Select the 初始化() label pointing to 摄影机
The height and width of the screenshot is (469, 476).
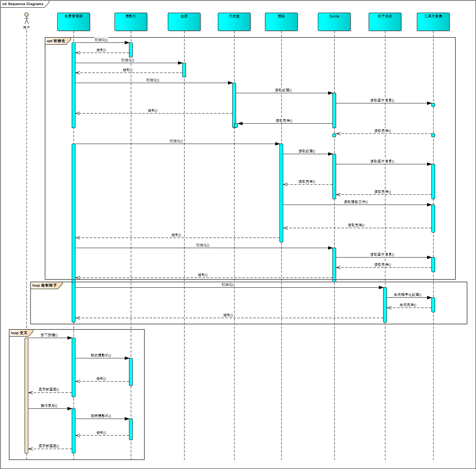tap(101, 40)
